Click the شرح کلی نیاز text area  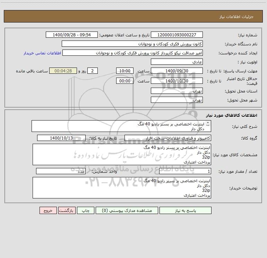[121, 126]
